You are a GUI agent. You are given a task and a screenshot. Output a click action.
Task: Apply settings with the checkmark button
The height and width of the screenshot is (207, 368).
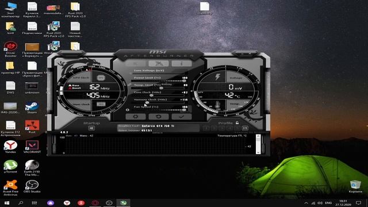pyautogui.click(x=182, y=117)
